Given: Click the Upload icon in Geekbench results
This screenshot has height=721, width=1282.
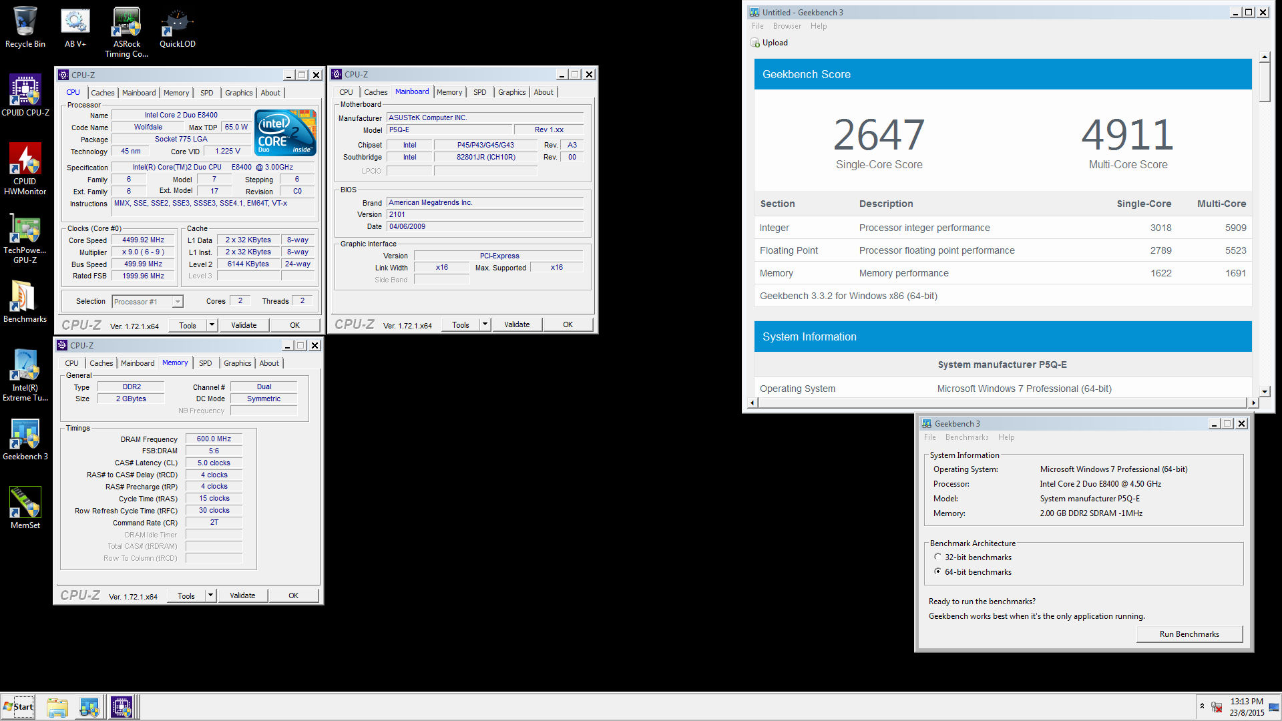Looking at the screenshot, I should point(755,43).
